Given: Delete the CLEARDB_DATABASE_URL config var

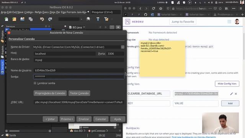Looking at the screenshot, I should (236, 94).
